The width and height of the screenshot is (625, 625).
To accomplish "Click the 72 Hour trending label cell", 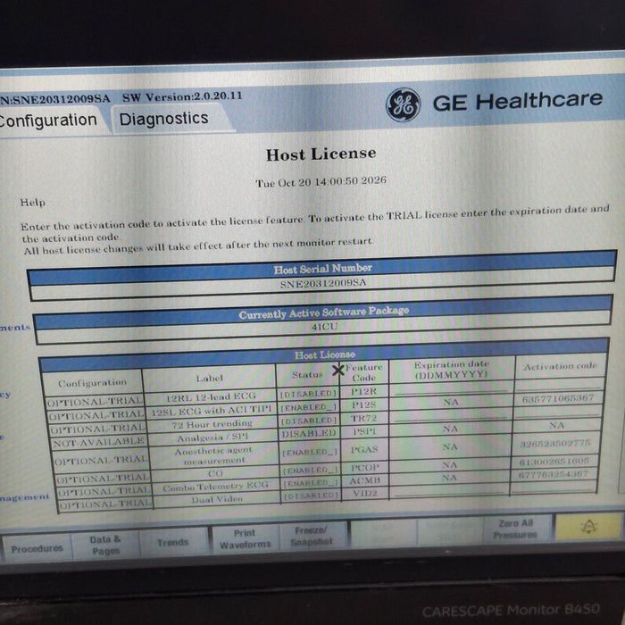I will point(212,424).
